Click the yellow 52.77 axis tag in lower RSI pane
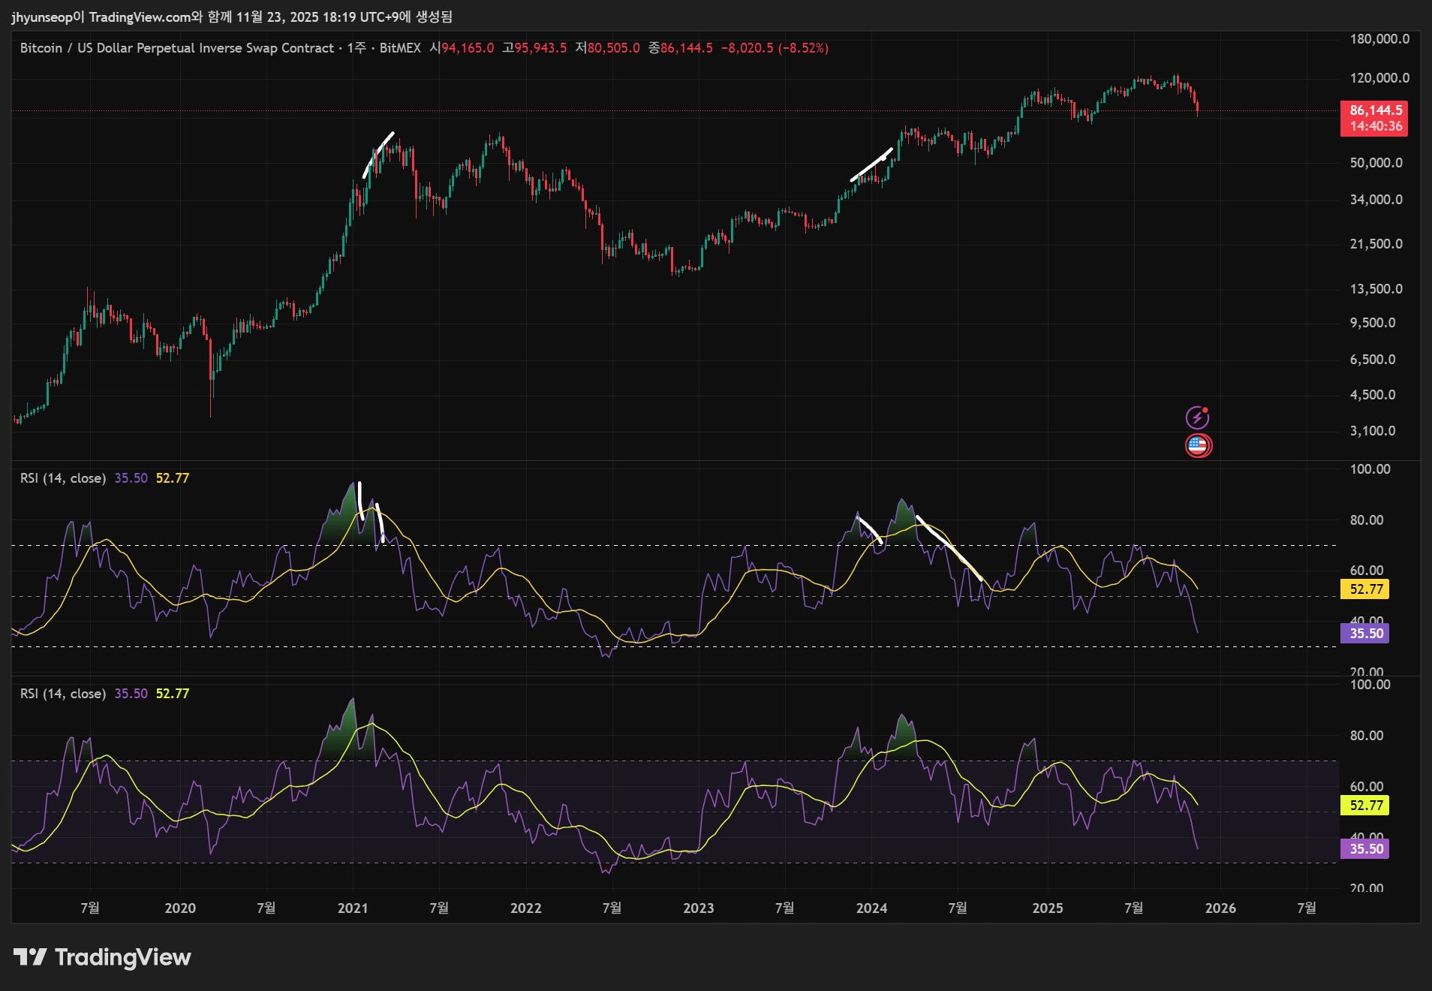The image size is (1432, 991). tap(1365, 806)
